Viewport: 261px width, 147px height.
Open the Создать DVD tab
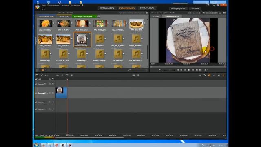147,8
